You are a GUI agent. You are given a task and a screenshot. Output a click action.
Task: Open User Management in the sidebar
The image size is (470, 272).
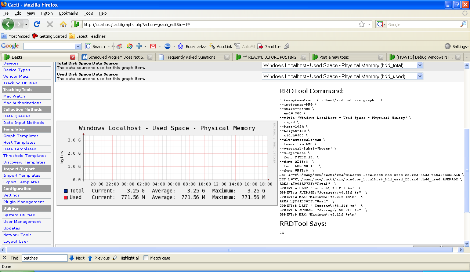tap(22, 221)
